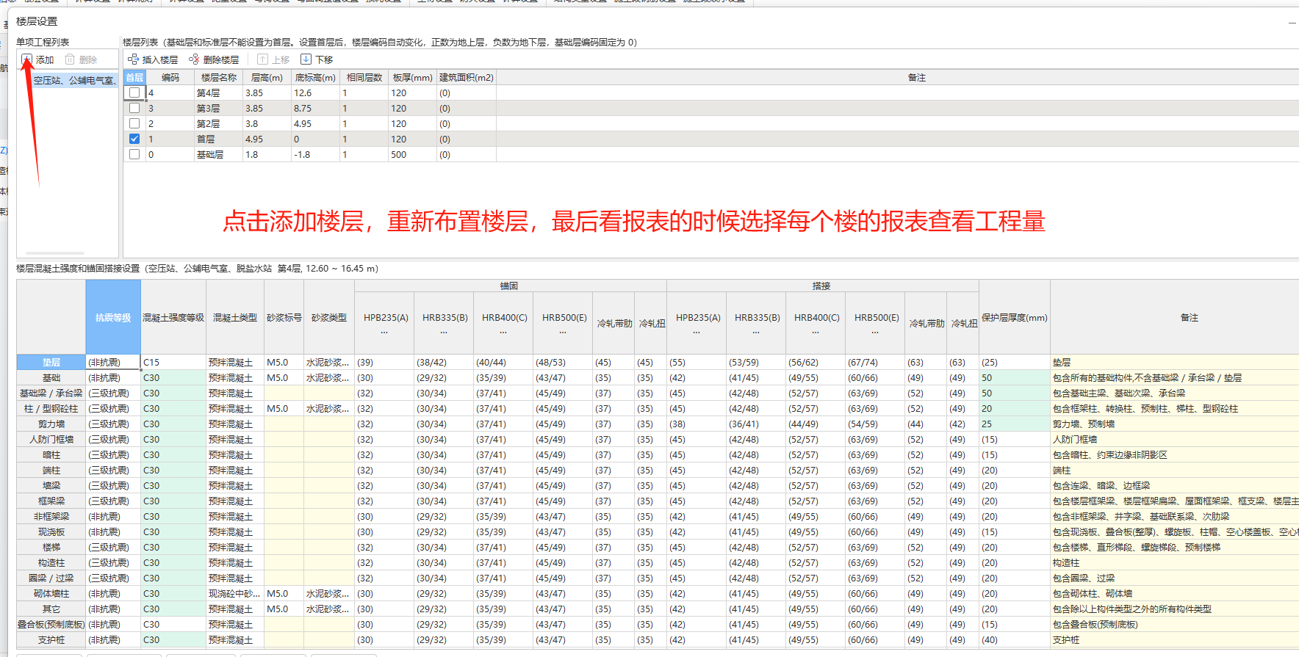The width and height of the screenshot is (1299, 657).
Task: Select the 第3层 floor name cell
Action: click(x=219, y=108)
